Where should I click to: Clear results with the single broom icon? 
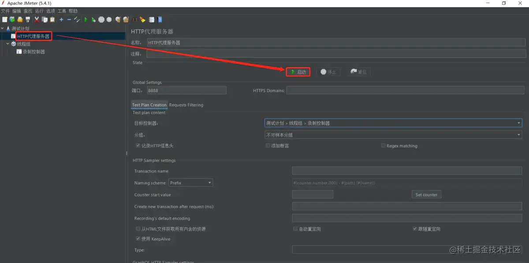pos(118,19)
